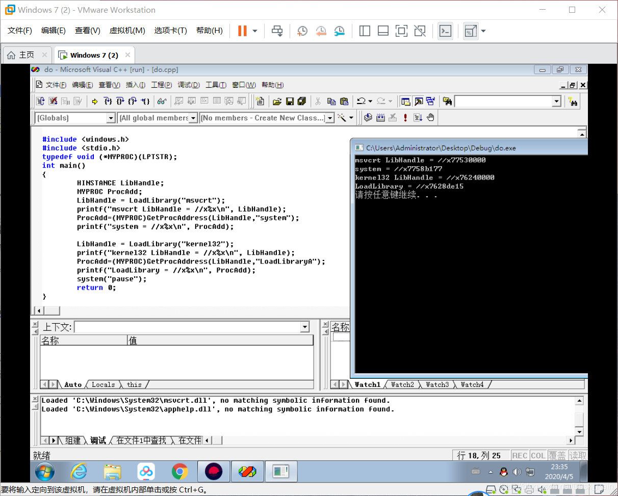Save the file with the floppy disk icon
618x496 pixels.
290,101
